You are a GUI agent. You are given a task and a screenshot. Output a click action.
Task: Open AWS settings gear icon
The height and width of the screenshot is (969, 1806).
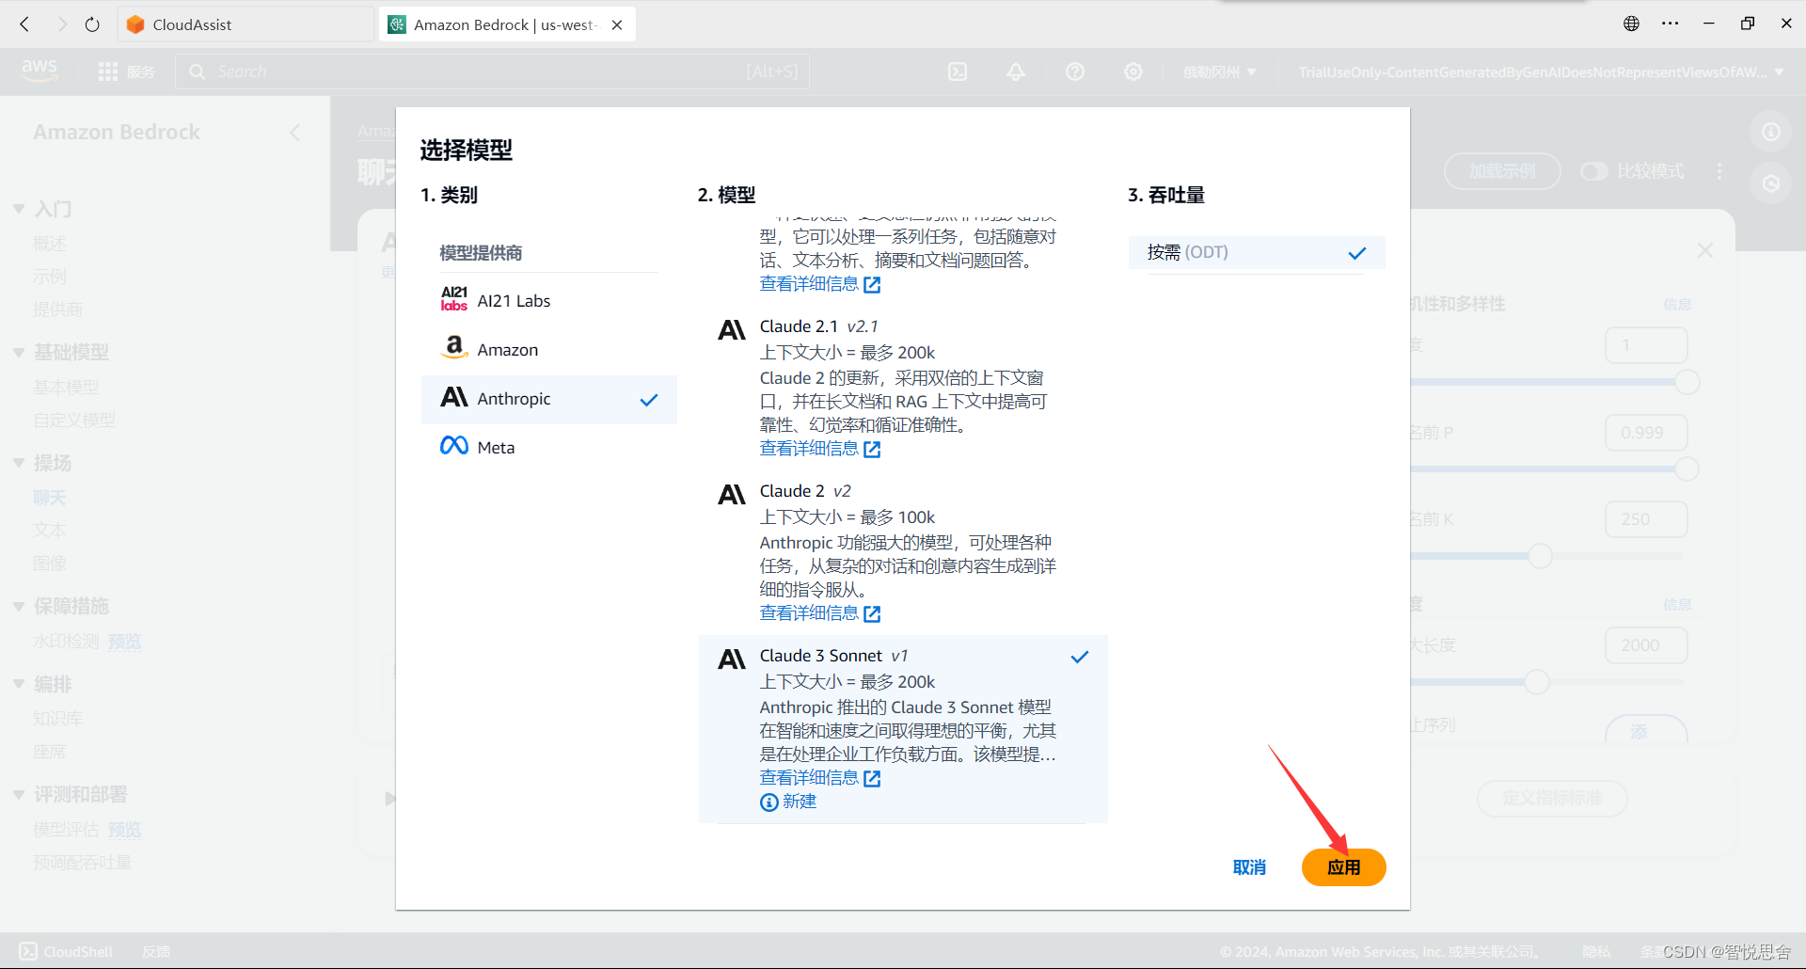[1133, 71]
